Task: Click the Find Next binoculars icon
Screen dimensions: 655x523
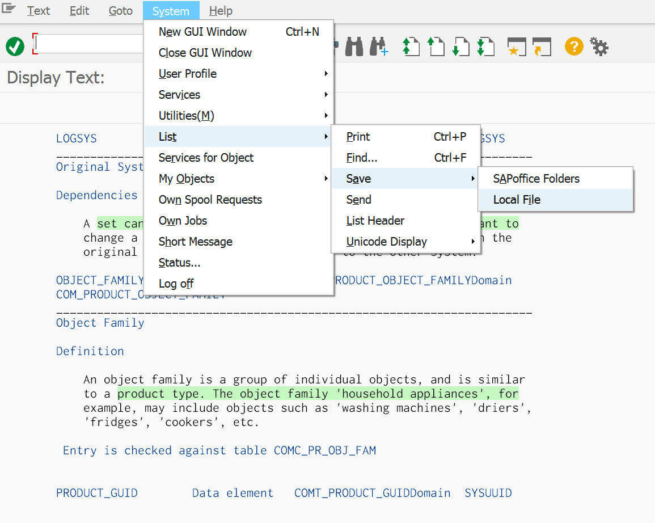Action: coord(379,46)
